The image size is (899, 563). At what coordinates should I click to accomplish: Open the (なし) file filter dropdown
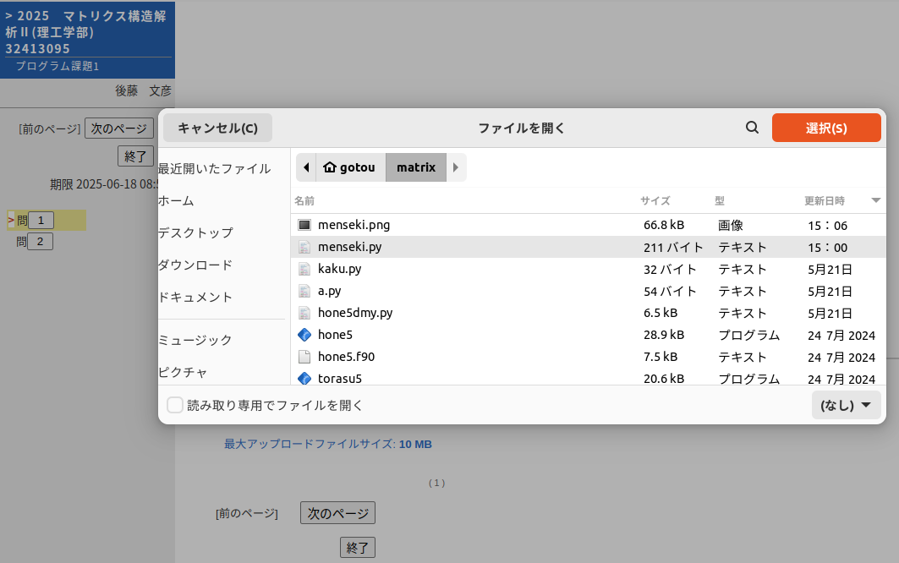point(845,405)
